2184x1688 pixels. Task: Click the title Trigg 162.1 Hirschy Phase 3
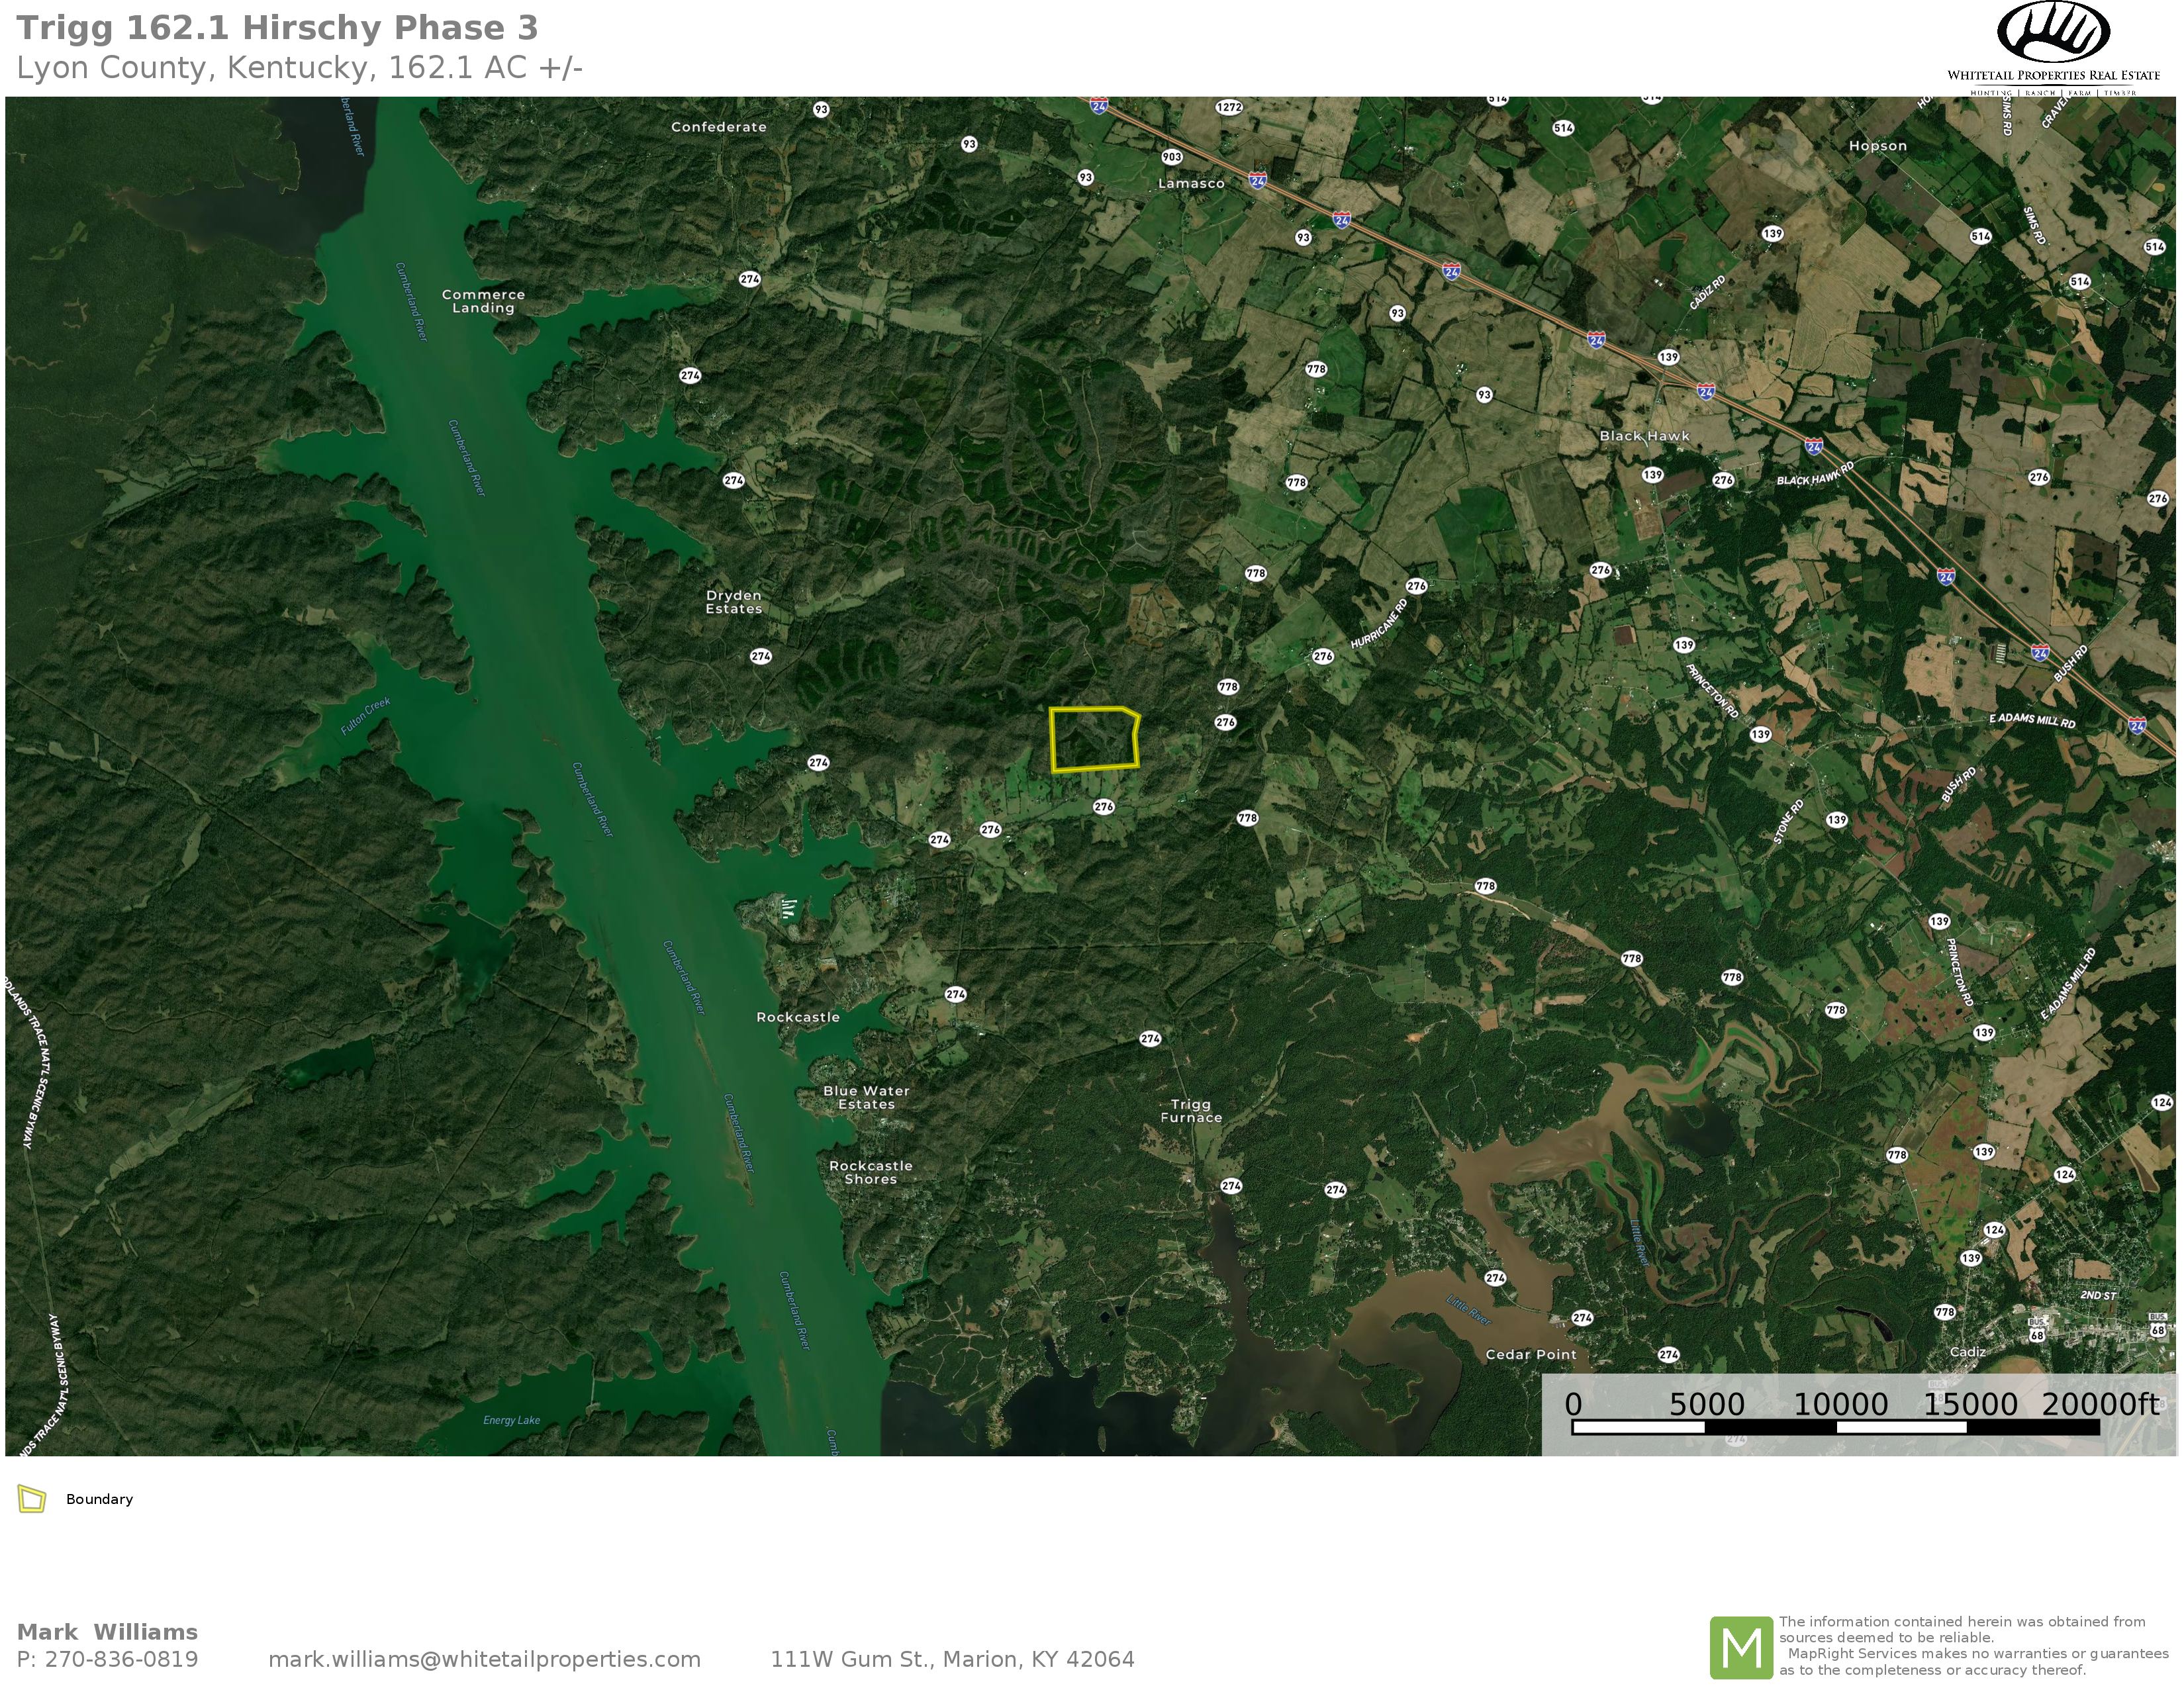tap(277, 28)
